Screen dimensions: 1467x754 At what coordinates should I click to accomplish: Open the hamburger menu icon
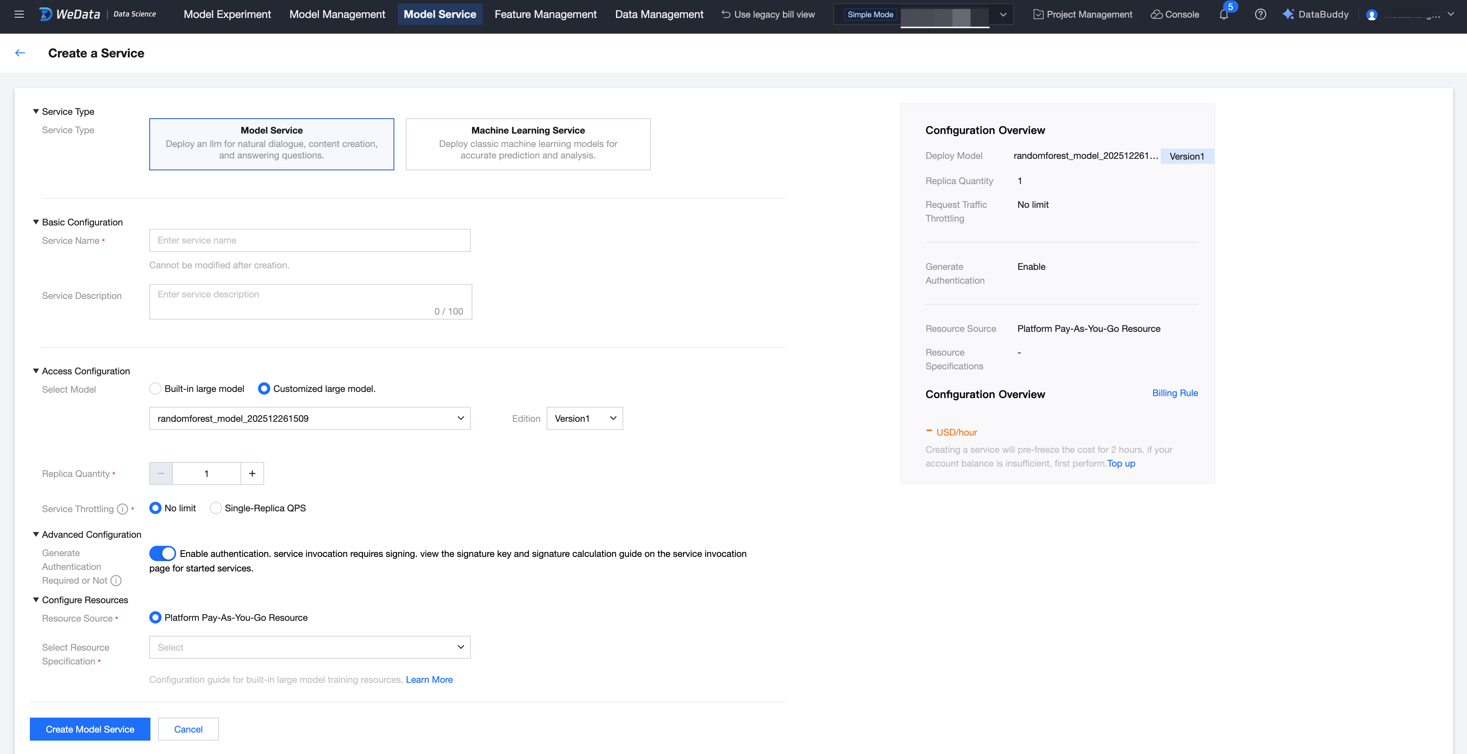pos(19,14)
